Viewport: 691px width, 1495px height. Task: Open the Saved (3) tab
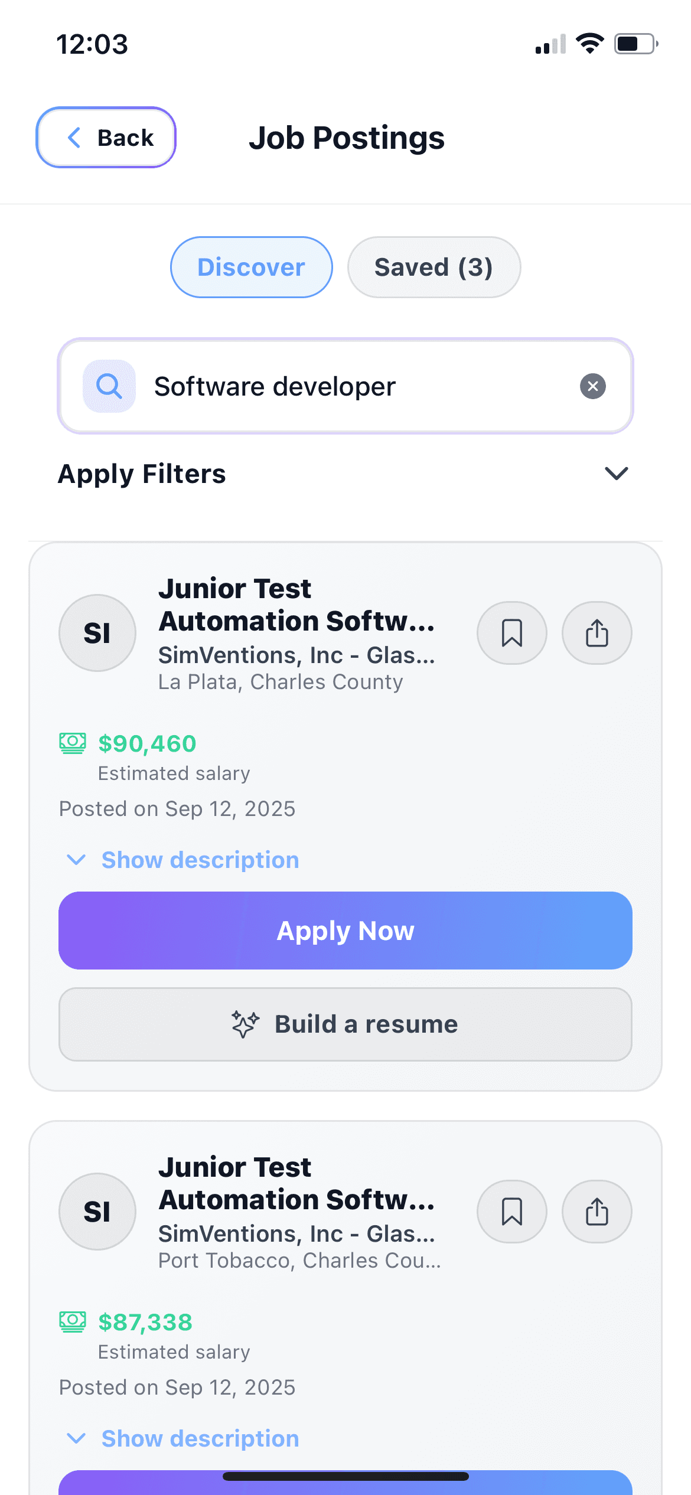[433, 267]
